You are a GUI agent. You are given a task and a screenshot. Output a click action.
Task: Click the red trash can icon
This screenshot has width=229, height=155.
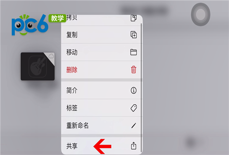(134, 69)
